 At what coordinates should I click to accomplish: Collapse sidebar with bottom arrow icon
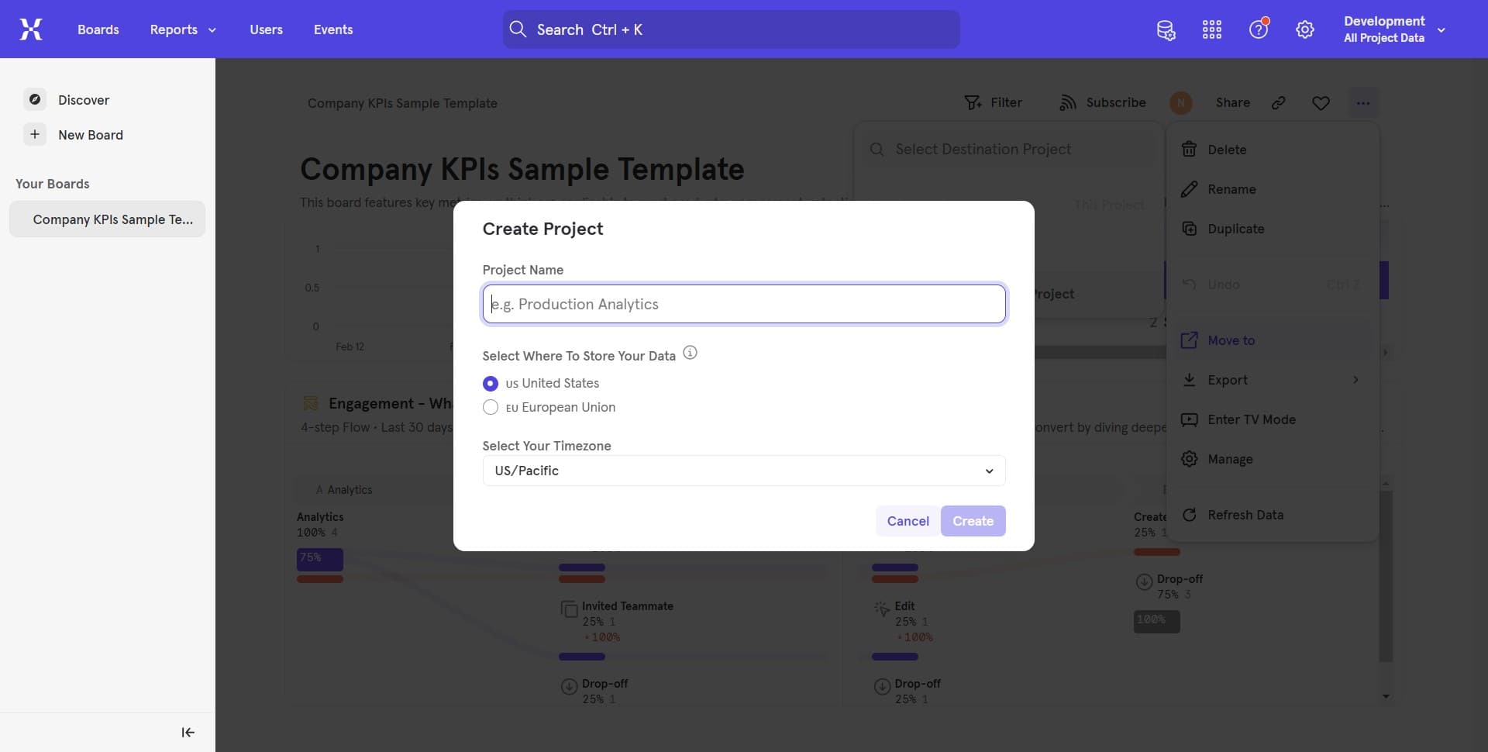(187, 732)
